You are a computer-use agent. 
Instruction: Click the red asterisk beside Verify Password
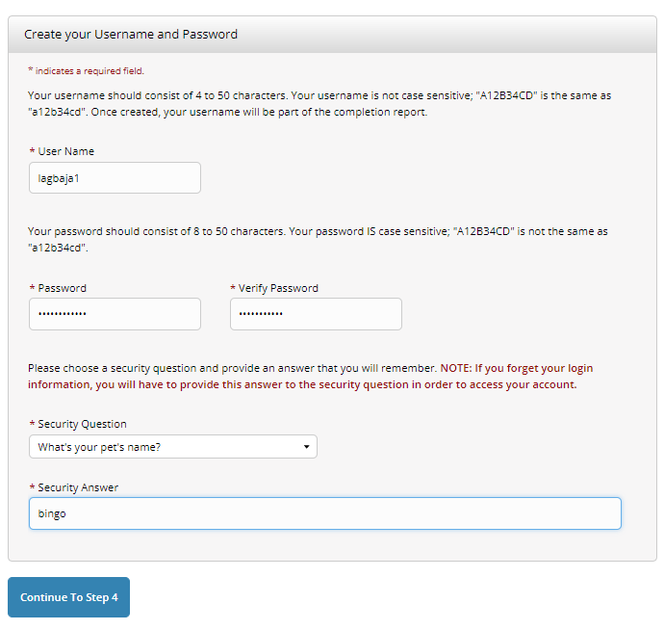(233, 288)
